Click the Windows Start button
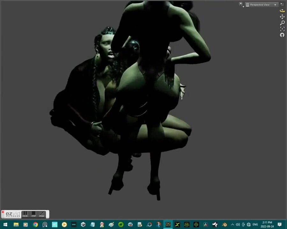287x229 pixels. [x=5, y=225]
